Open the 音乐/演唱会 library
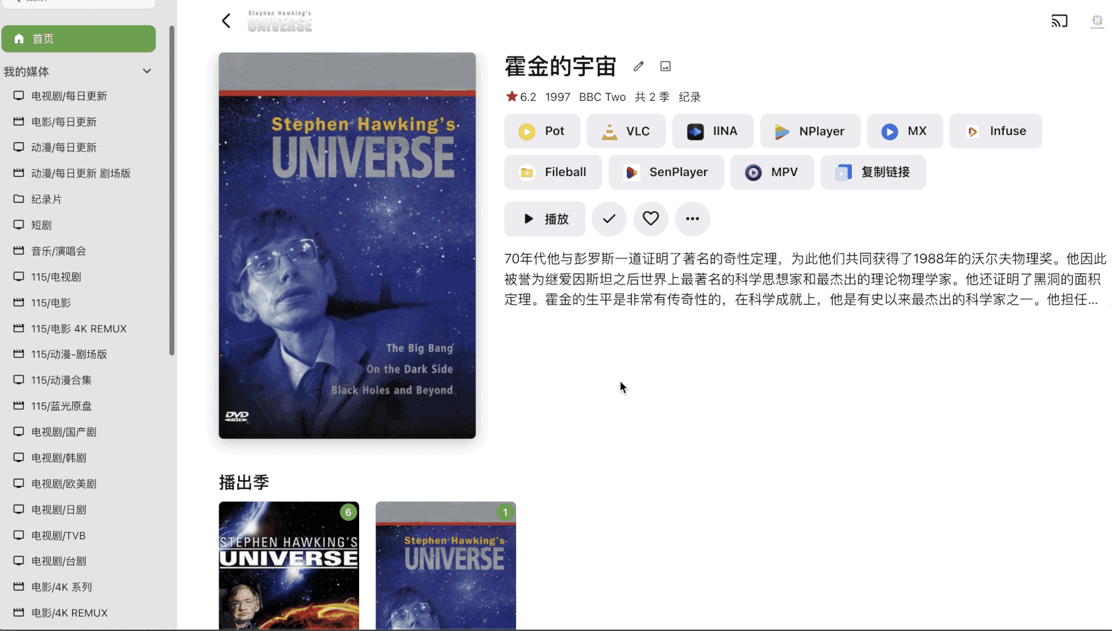The height and width of the screenshot is (631, 1112). [79, 251]
